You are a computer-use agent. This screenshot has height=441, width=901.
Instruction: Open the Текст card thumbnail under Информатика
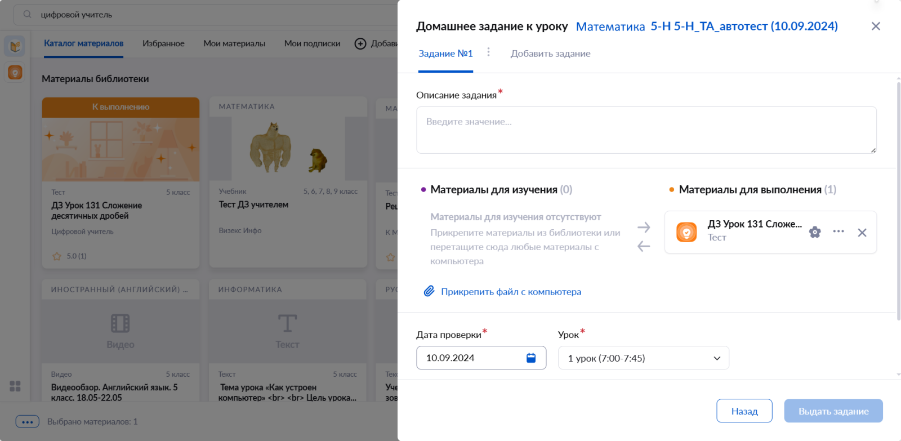(x=288, y=331)
